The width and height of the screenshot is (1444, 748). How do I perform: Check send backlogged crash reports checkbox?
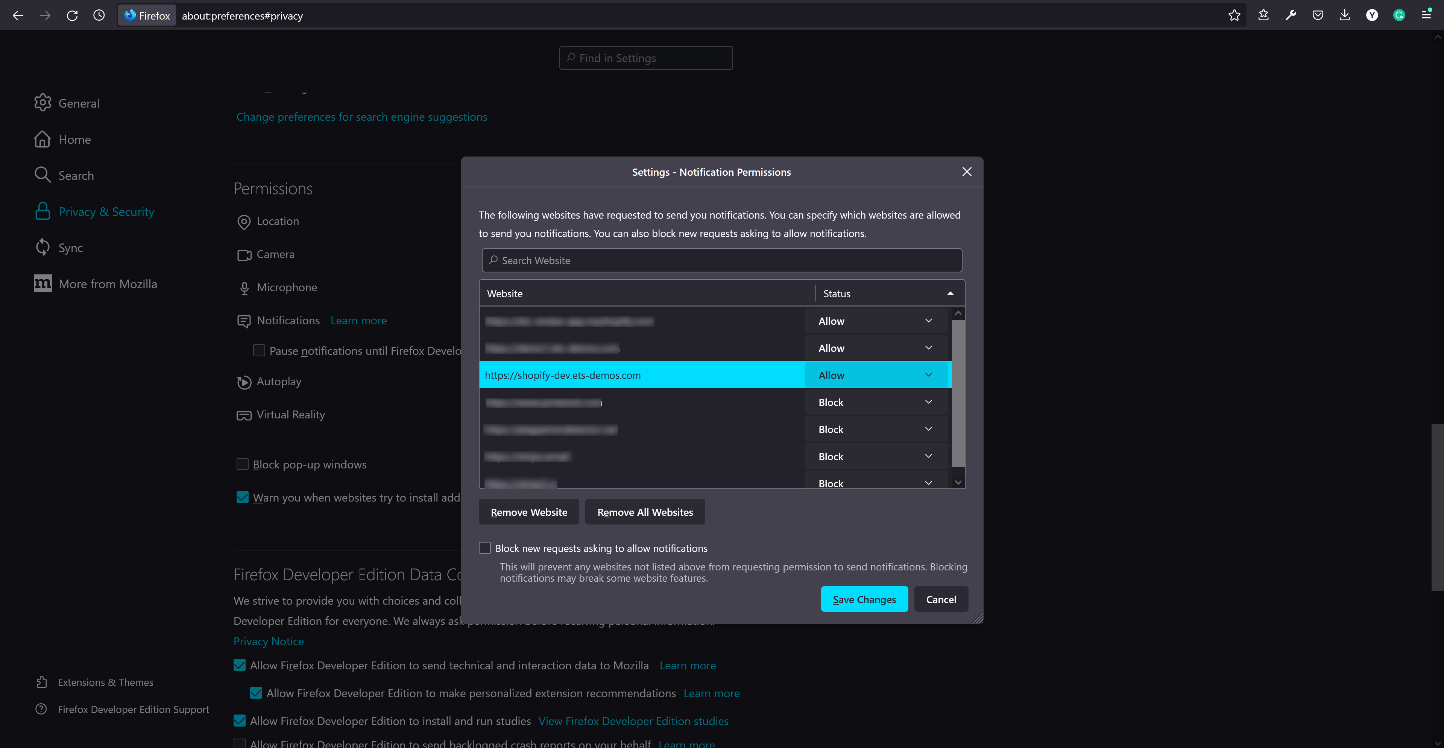(x=239, y=743)
